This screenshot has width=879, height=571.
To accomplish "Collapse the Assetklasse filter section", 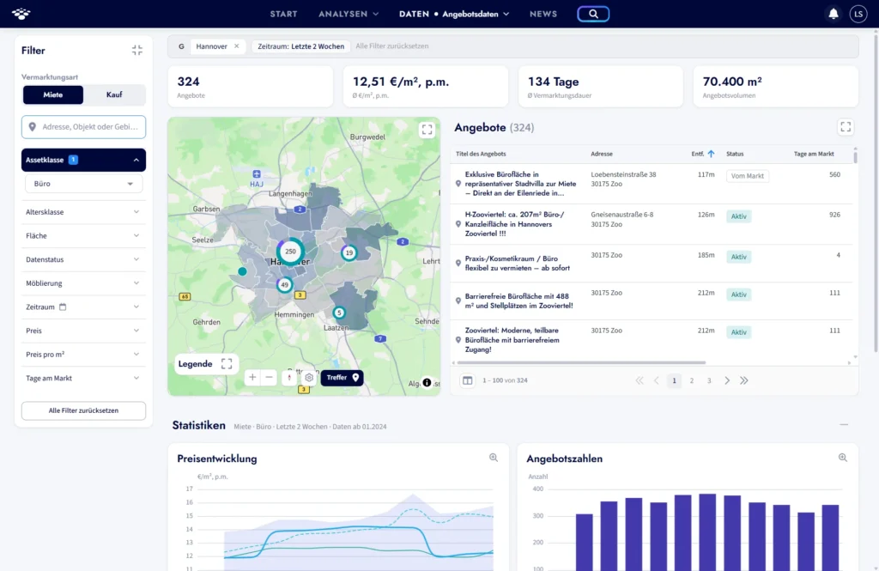I will pos(83,160).
